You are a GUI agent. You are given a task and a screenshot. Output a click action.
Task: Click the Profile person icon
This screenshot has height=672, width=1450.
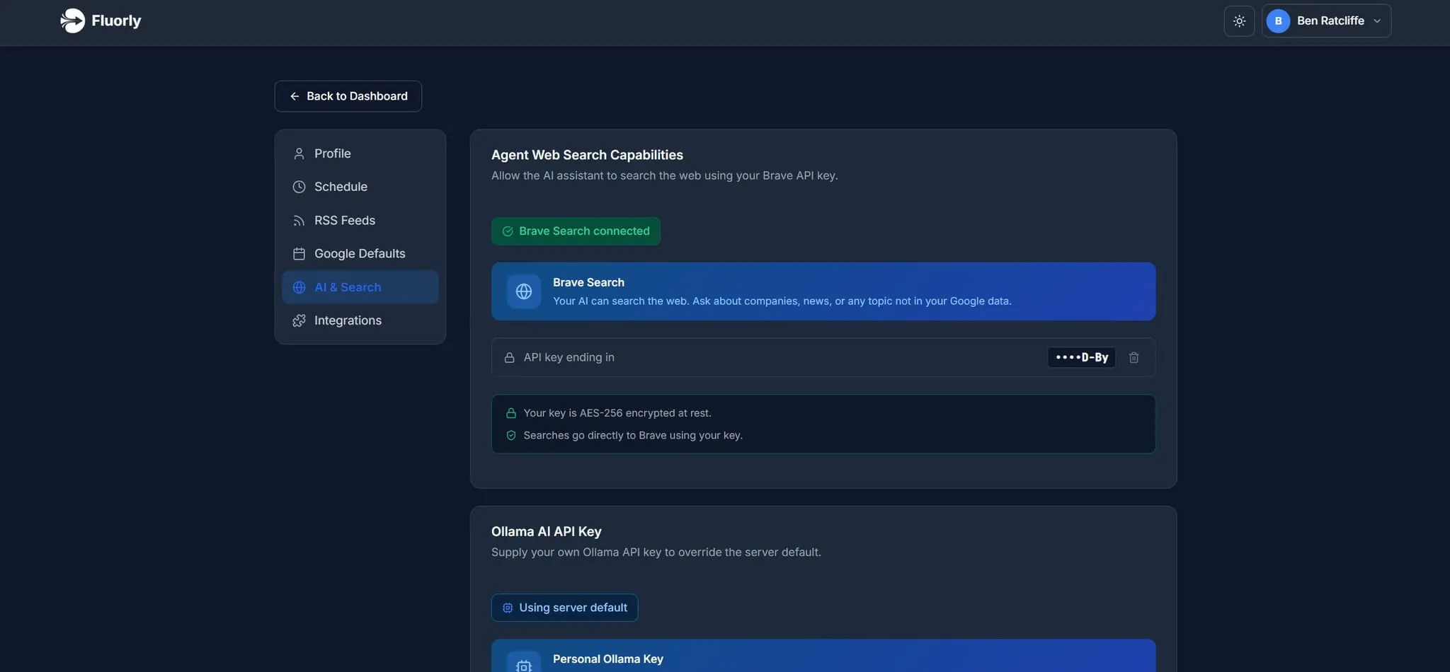point(299,153)
